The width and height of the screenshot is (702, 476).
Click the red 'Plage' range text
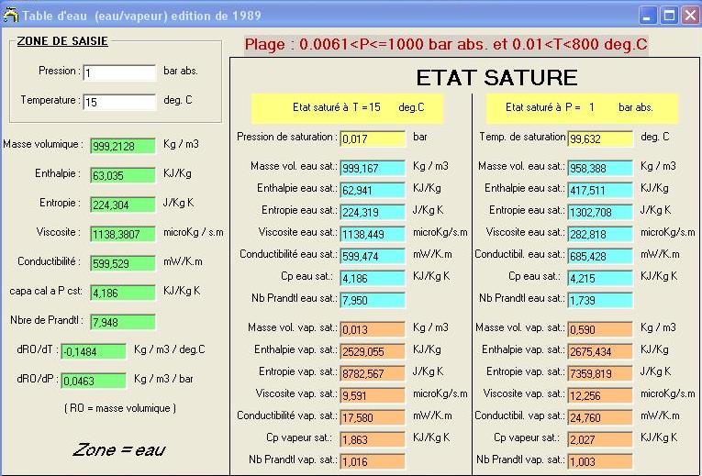point(446,44)
